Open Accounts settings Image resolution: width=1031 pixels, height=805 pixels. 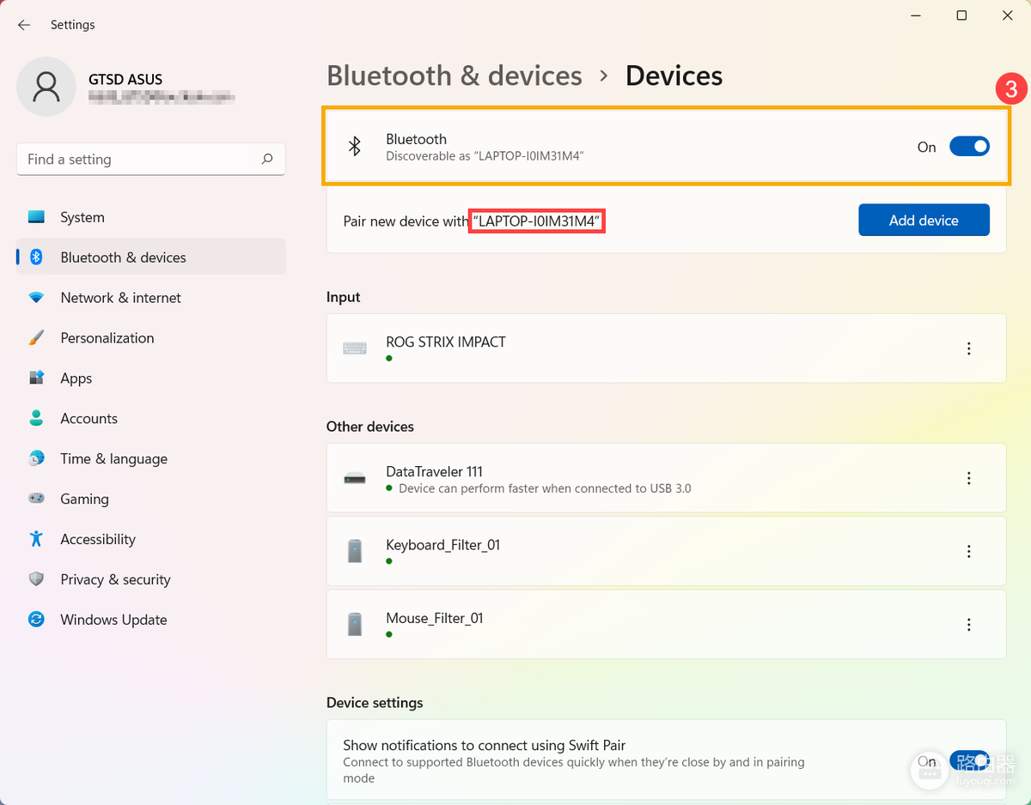click(x=151, y=418)
